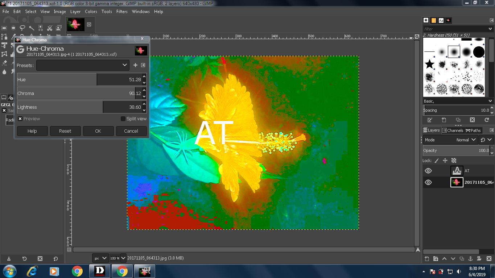Pick the Free Select lasso tool
This screenshot has height=278, width=495.
[x=22, y=28]
